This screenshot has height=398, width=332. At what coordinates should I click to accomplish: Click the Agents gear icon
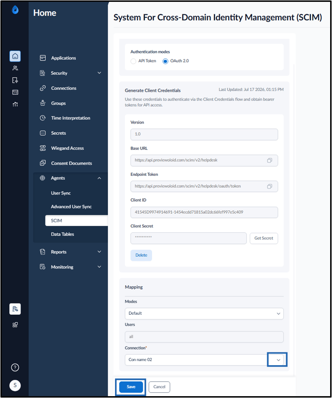point(43,178)
